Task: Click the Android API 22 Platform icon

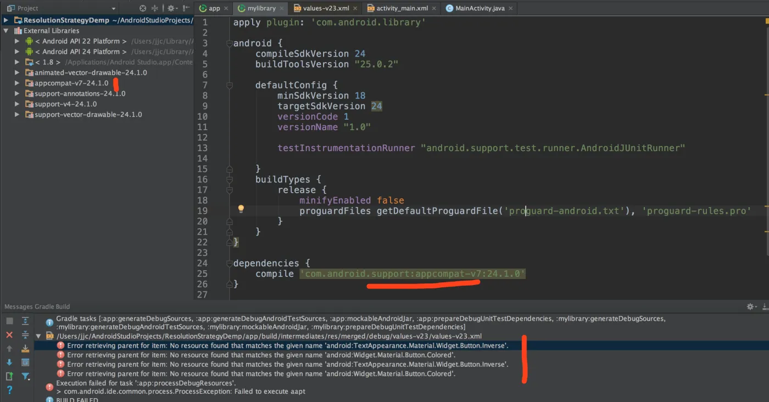Action: tap(29, 41)
